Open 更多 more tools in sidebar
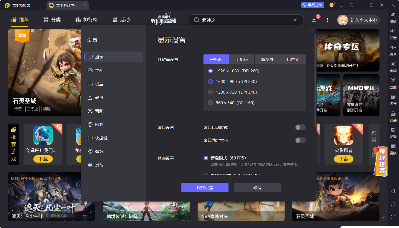The image size is (399, 228). 393,149
